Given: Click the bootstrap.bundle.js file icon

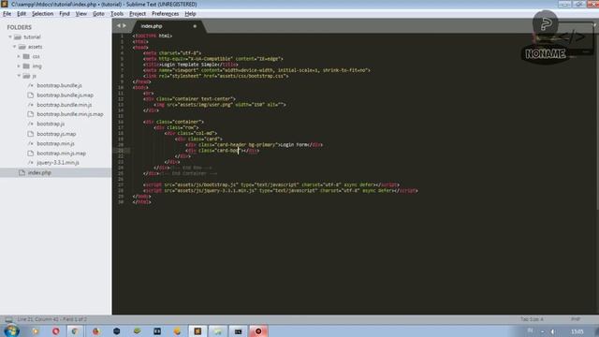Looking at the screenshot, I should [31, 85].
